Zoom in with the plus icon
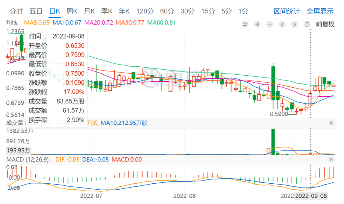The image size is (344, 204). coord(257,24)
